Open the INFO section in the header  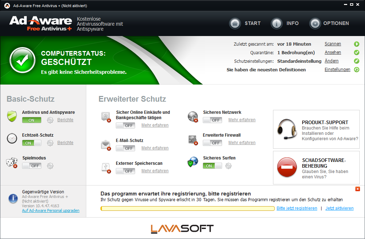click(285, 24)
